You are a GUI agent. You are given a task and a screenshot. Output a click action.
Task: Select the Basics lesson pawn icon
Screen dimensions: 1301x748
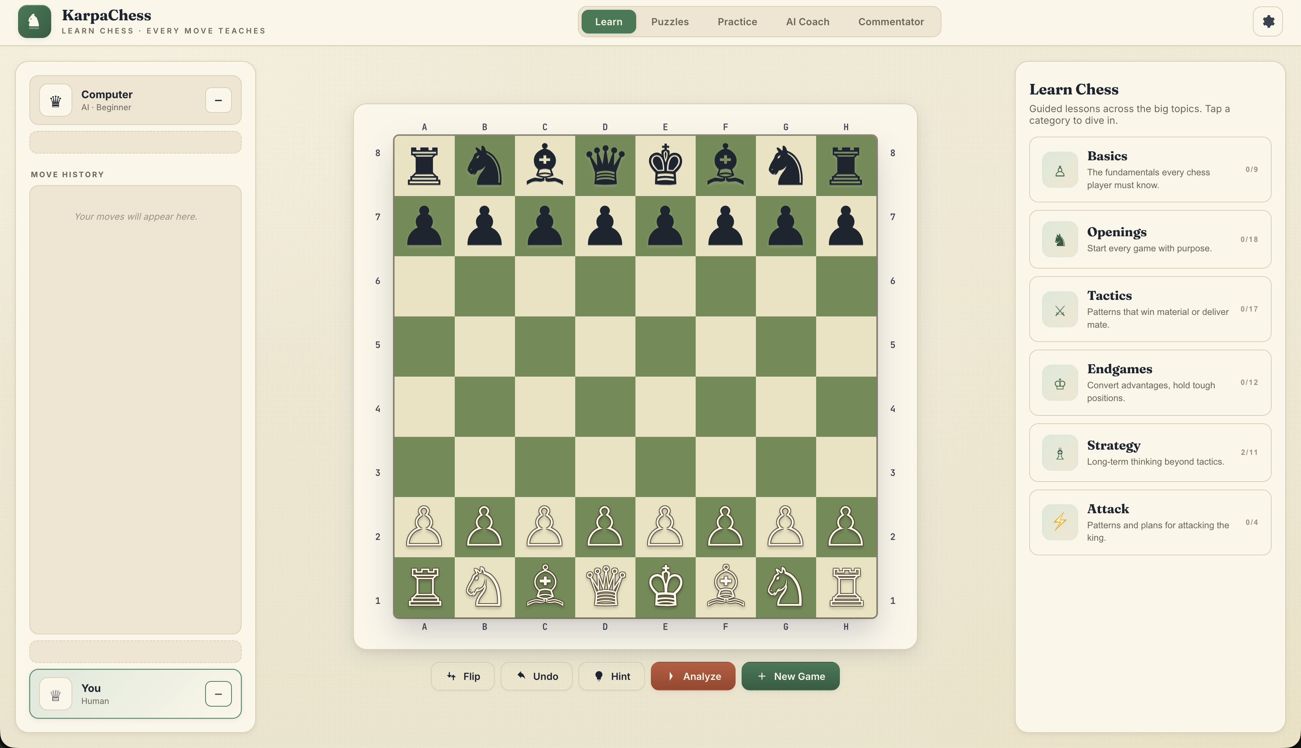coord(1059,170)
